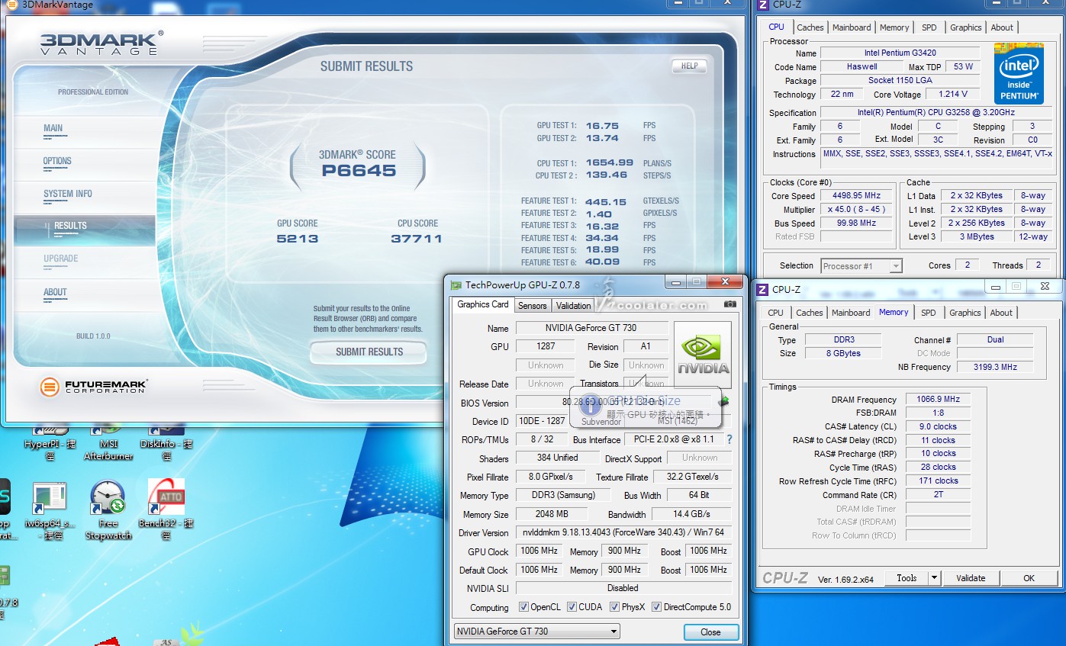The image size is (1066, 646).
Task: Click the NVIDIA logo in GPU-Z
Action: pyautogui.click(x=702, y=355)
